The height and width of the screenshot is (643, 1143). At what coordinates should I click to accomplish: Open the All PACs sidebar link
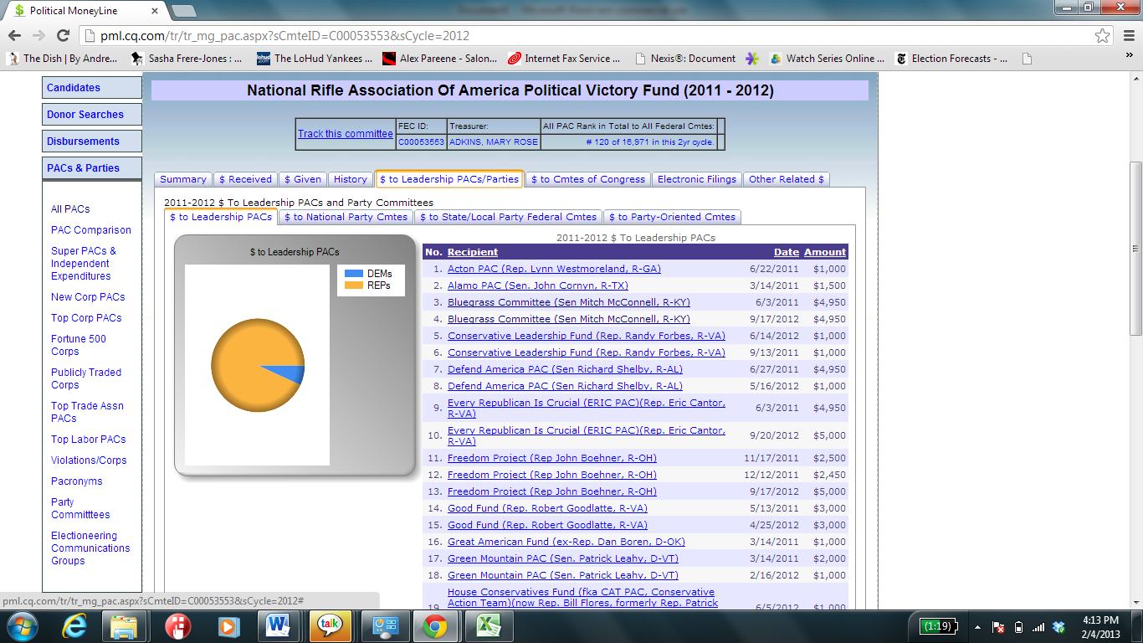tap(70, 209)
